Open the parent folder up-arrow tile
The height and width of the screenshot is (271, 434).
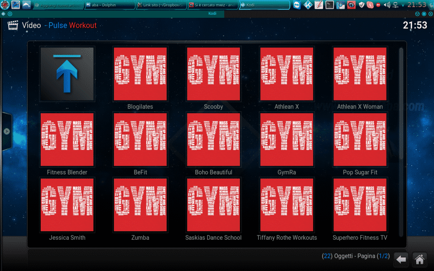(x=67, y=74)
